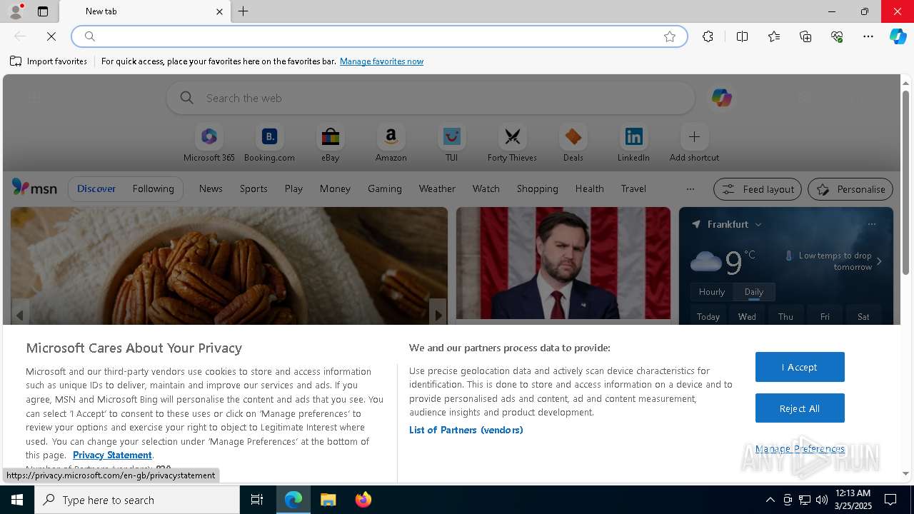Click Import favorites
914x514 pixels.
coord(49,61)
